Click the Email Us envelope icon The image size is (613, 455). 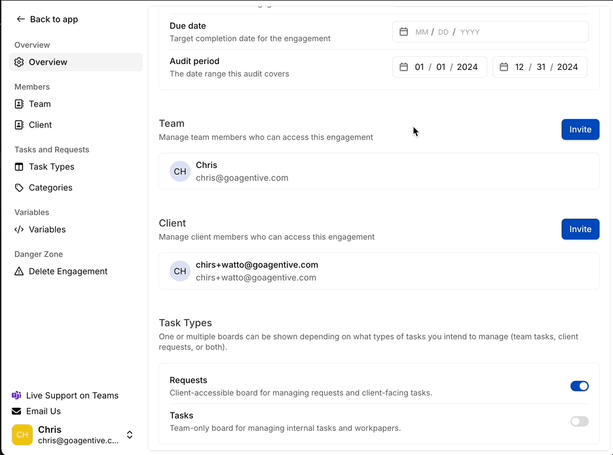[x=17, y=411]
